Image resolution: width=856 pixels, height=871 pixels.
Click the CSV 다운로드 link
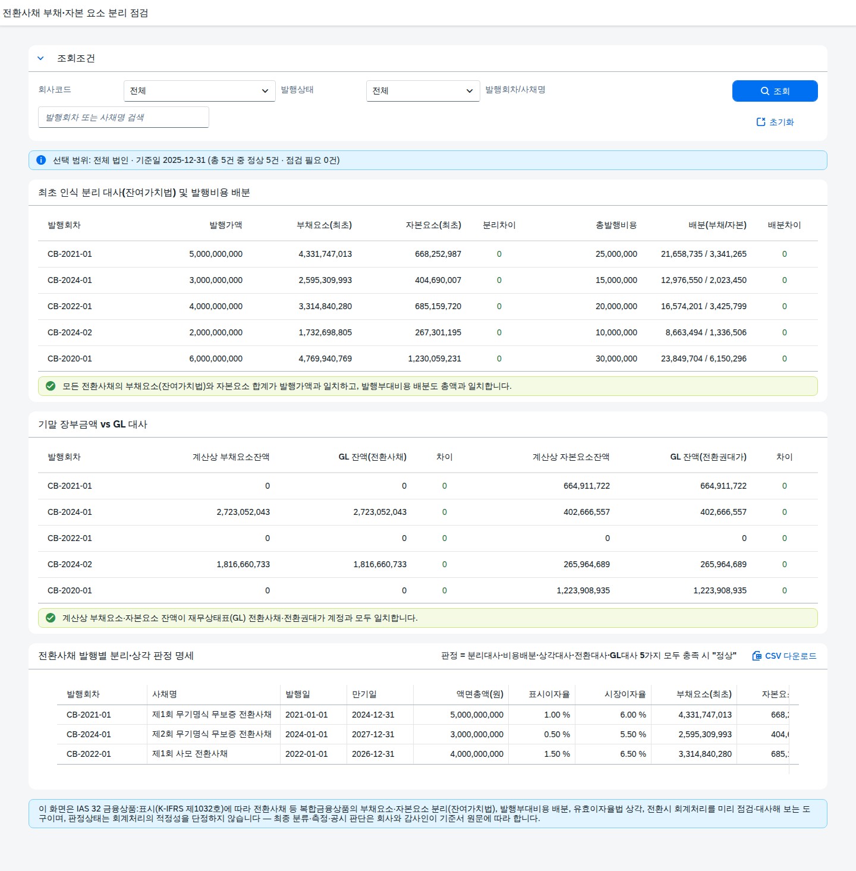click(785, 656)
